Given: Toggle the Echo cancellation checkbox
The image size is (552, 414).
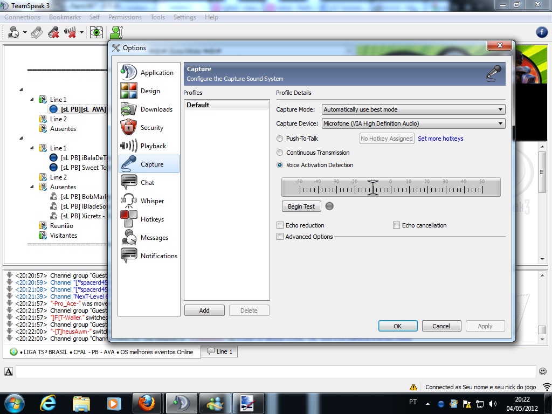Looking at the screenshot, I should [396, 225].
